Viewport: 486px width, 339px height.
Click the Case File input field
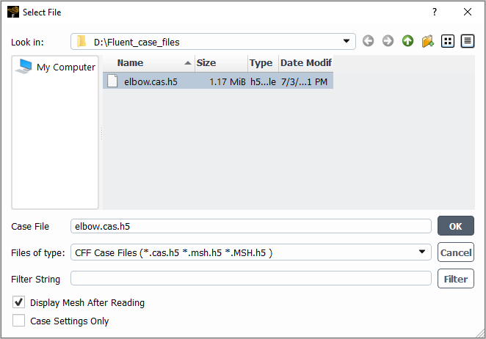tap(251, 226)
